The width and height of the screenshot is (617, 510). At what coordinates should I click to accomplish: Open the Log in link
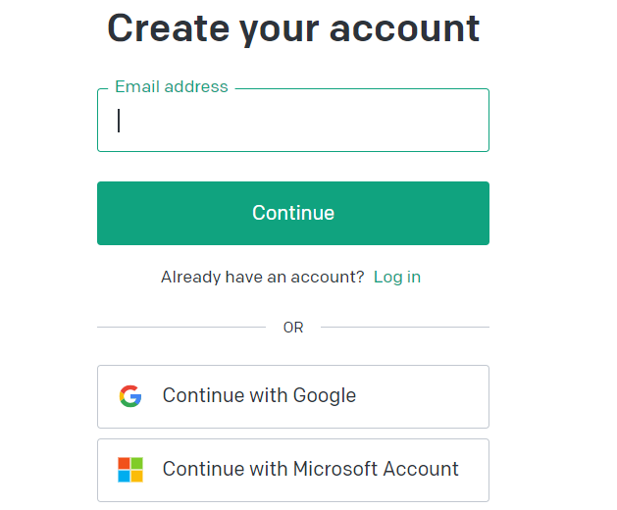point(397,277)
